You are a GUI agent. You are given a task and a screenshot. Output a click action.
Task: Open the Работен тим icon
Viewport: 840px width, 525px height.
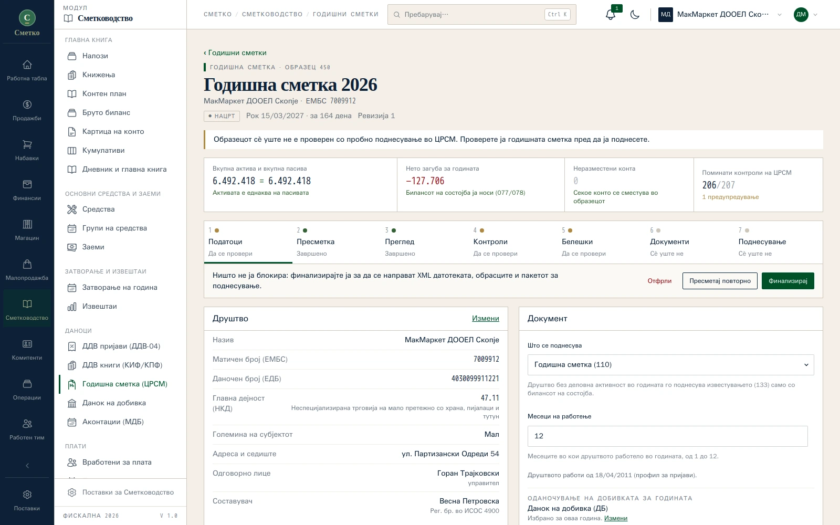point(27,429)
